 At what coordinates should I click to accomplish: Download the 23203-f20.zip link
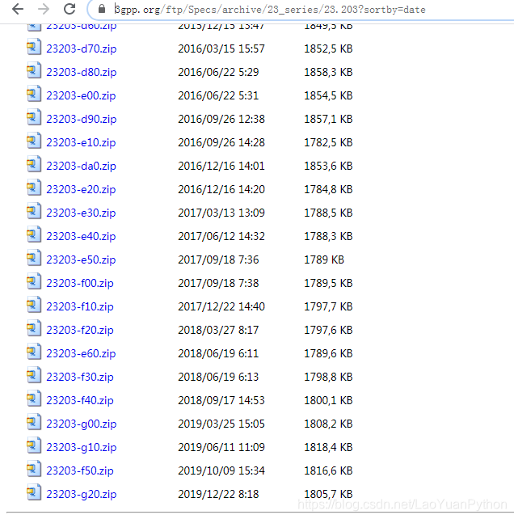coord(80,330)
